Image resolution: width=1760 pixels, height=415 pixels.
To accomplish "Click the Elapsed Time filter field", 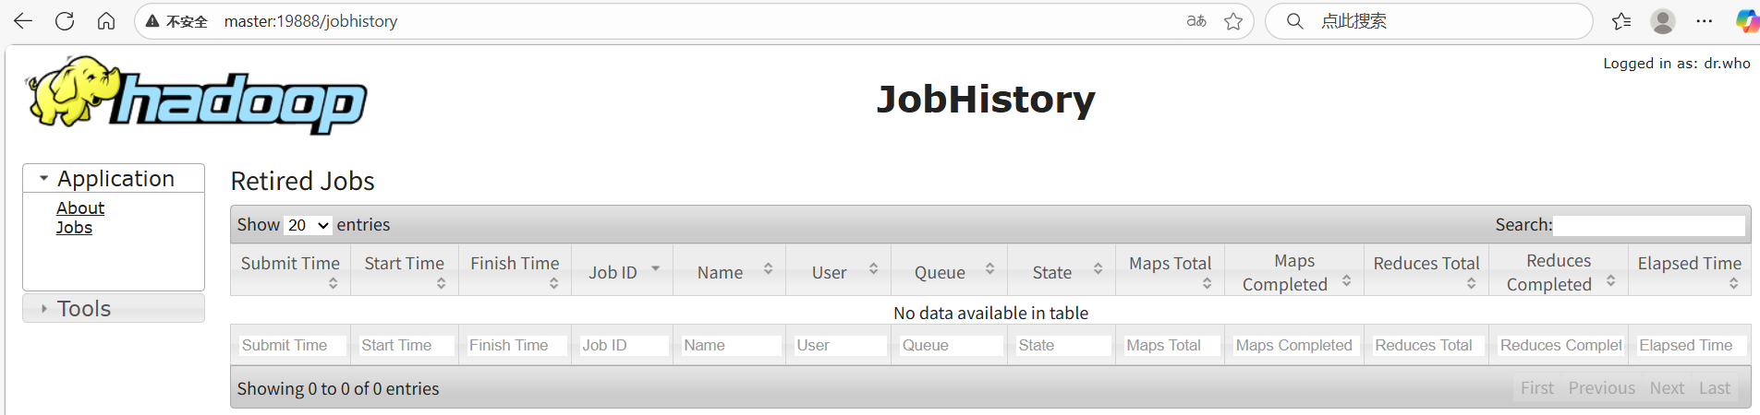I will (x=1690, y=345).
